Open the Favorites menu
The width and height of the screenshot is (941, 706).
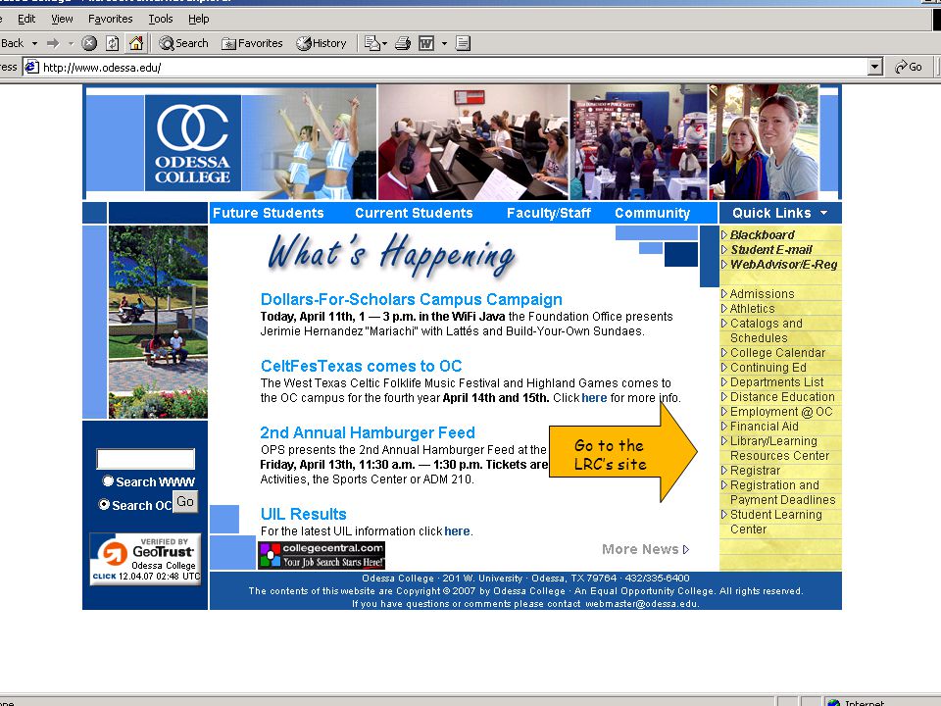[111, 19]
